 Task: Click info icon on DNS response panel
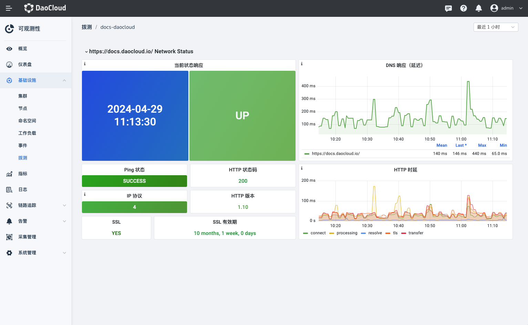302,64
